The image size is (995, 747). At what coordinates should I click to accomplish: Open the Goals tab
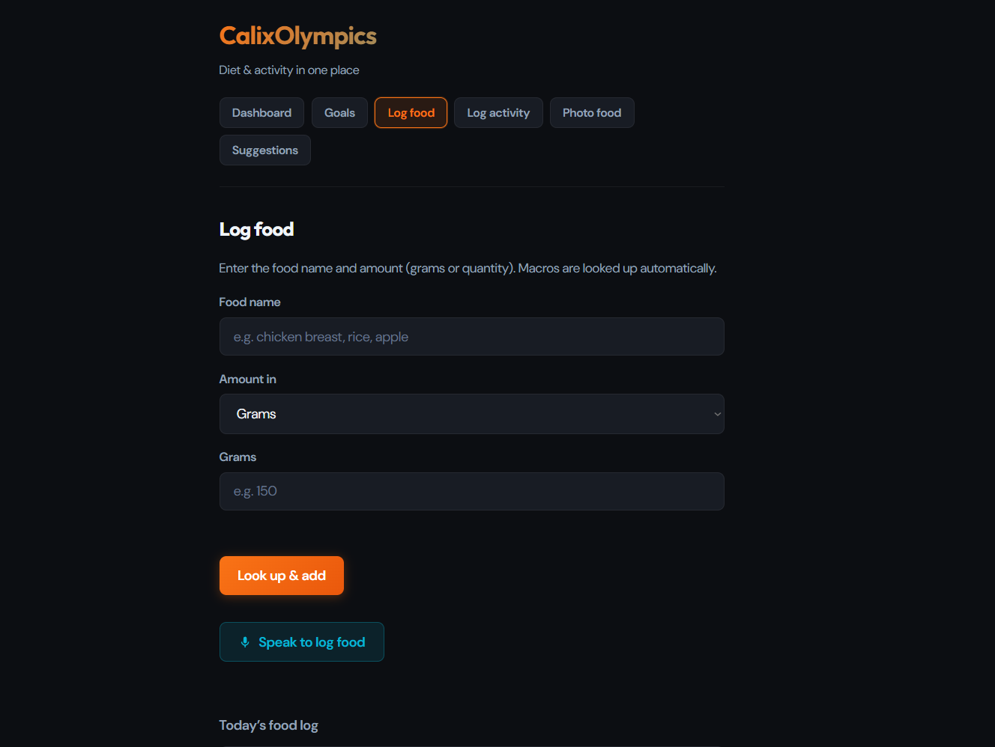pos(339,113)
